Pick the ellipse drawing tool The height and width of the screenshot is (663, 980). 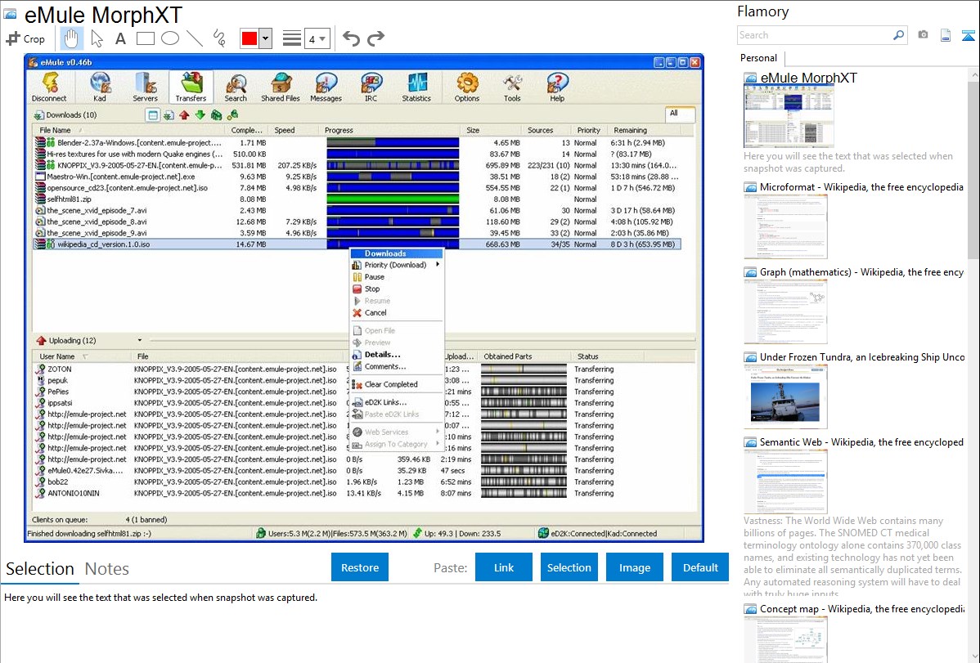tap(170, 38)
